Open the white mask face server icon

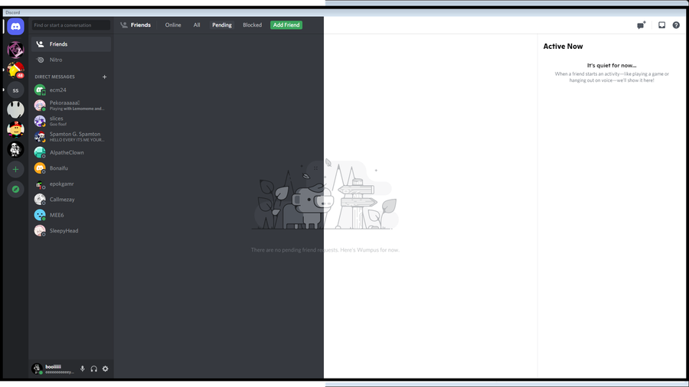coord(15,109)
